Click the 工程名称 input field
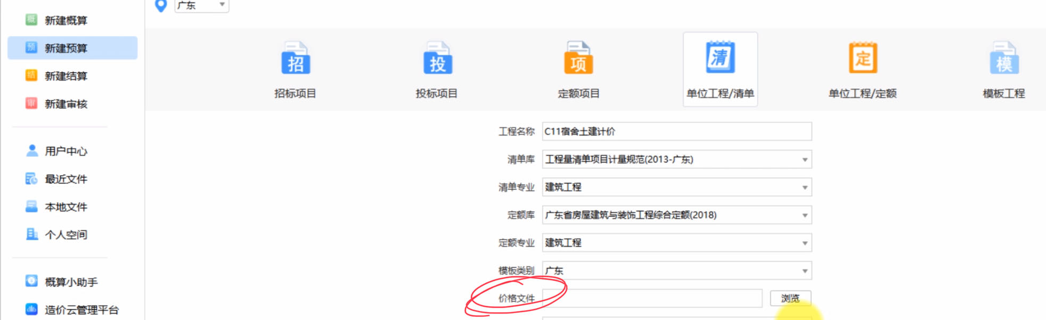Image resolution: width=1046 pixels, height=320 pixels. point(677,132)
